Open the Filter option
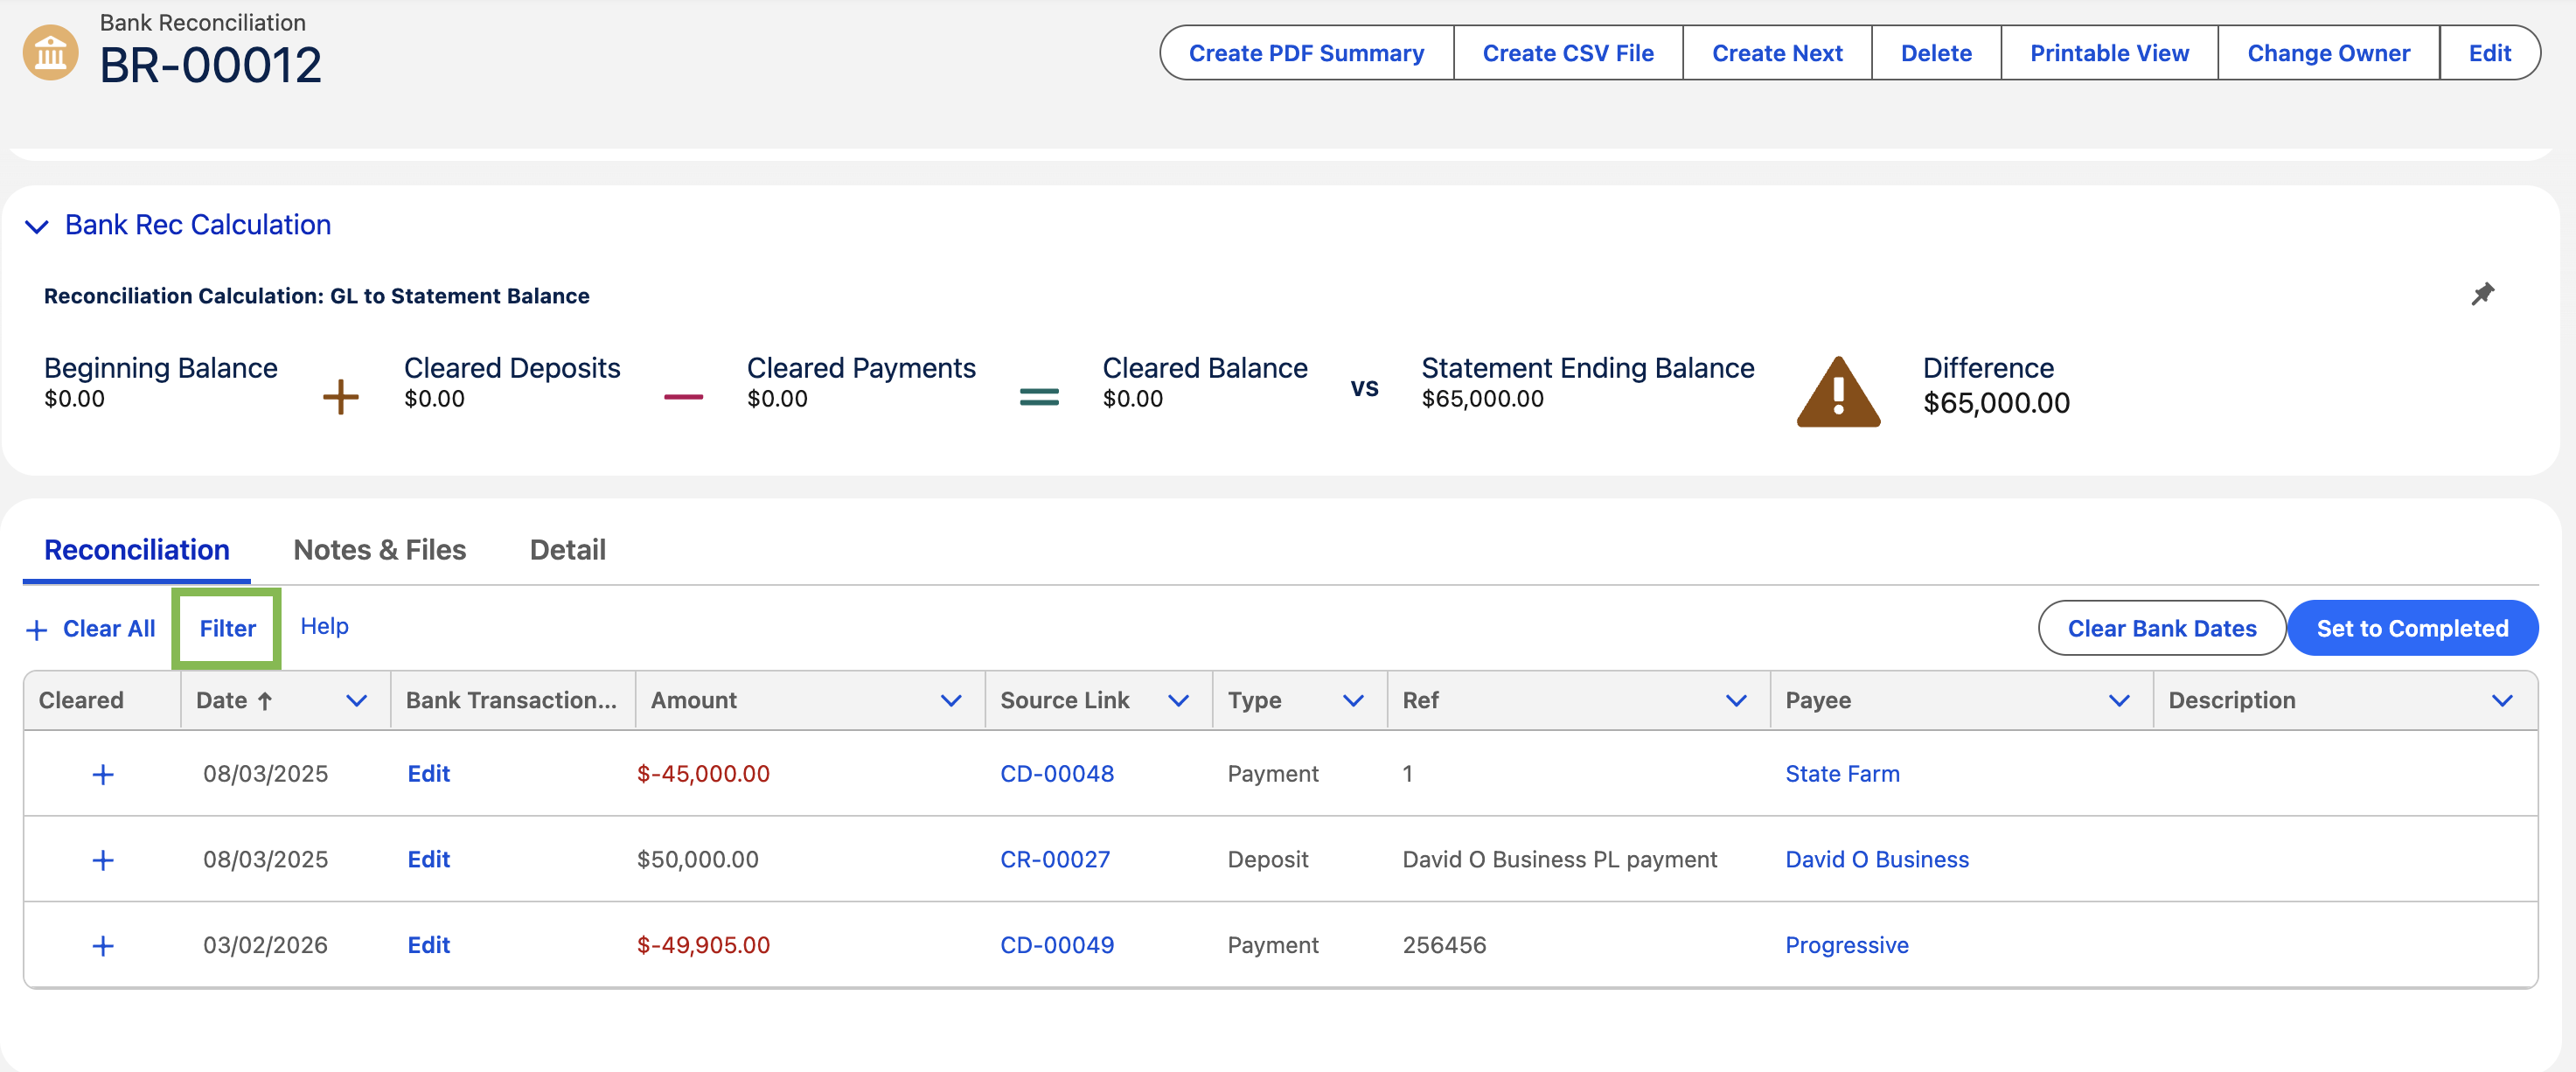The width and height of the screenshot is (2576, 1072). tap(227, 629)
